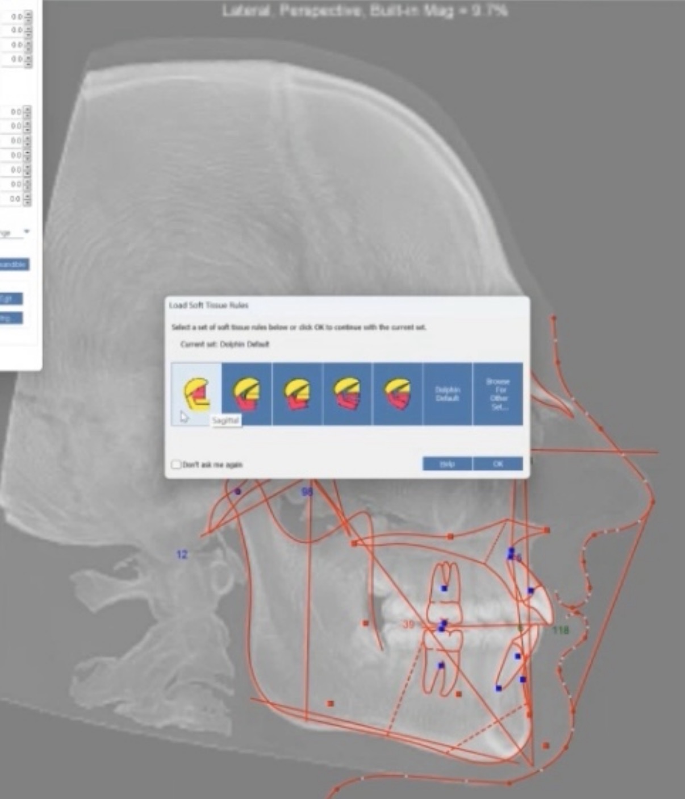Viewport: 685px width, 799px height.
Task: Open the dropdown arrow in the left panel
Action: (27, 232)
